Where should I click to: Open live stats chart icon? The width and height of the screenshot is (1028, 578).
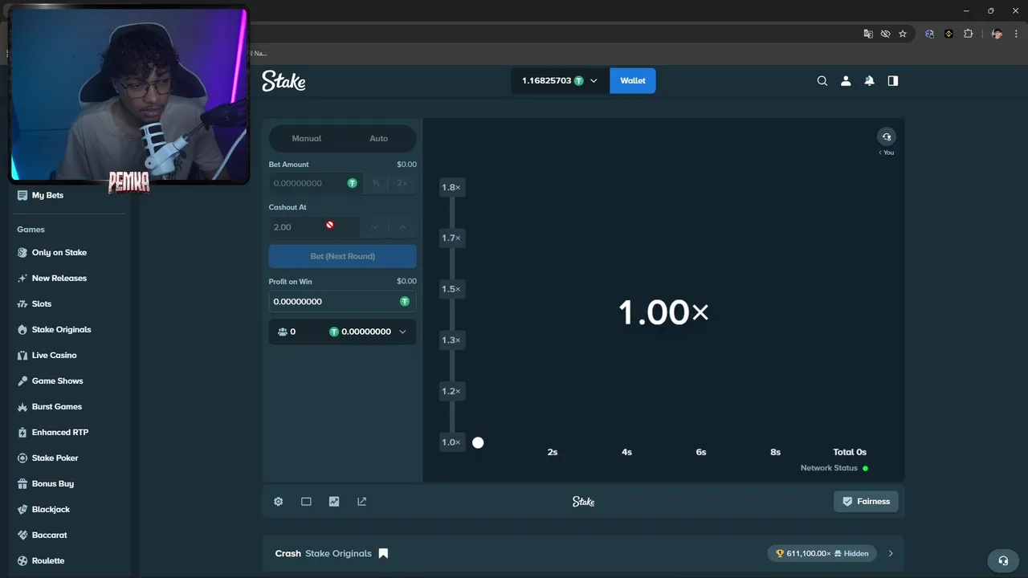point(334,502)
